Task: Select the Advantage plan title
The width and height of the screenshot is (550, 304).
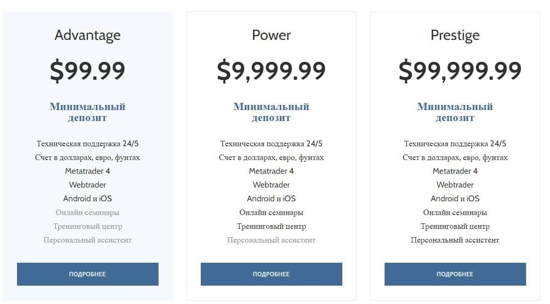Action: (87, 35)
